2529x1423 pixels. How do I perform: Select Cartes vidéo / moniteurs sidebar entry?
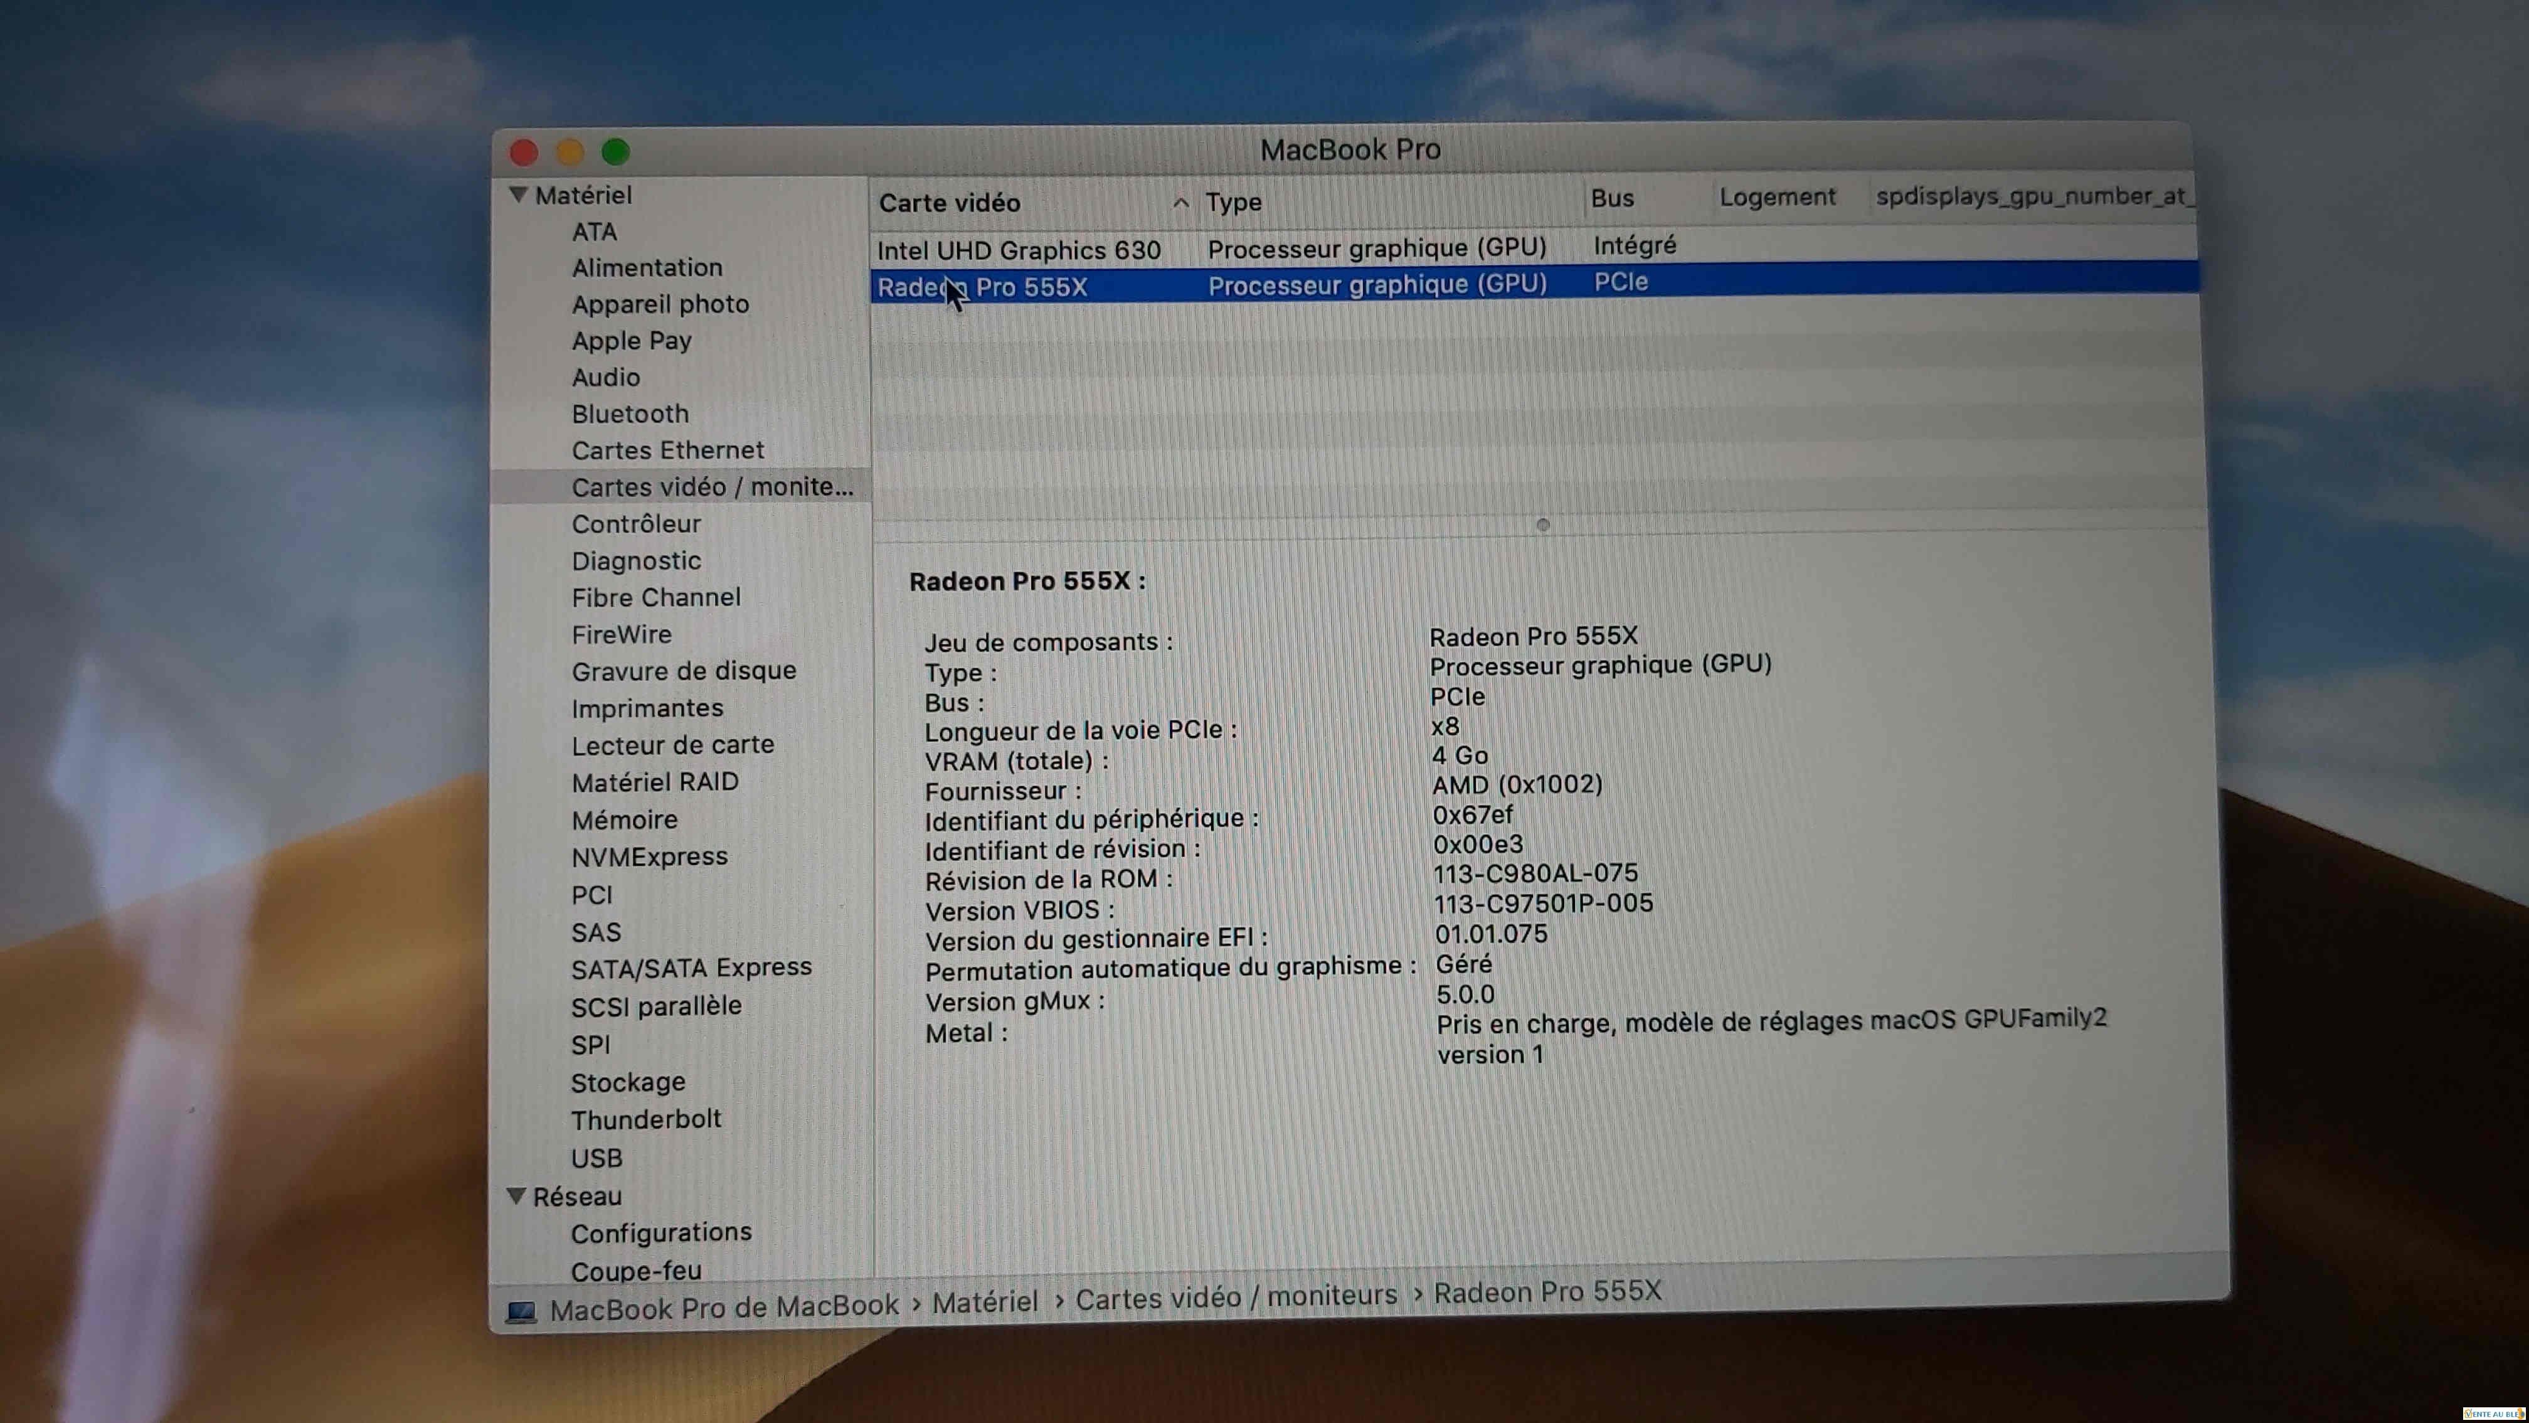tap(681, 486)
